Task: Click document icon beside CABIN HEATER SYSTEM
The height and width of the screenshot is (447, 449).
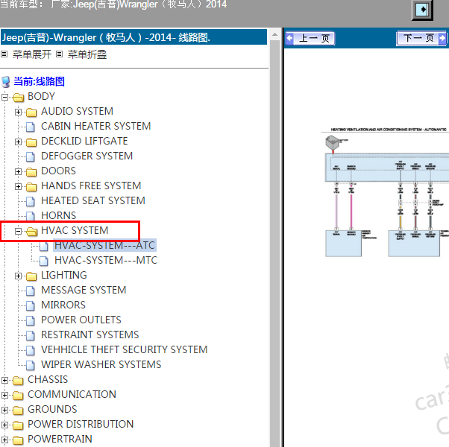Action: pyautogui.click(x=31, y=127)
